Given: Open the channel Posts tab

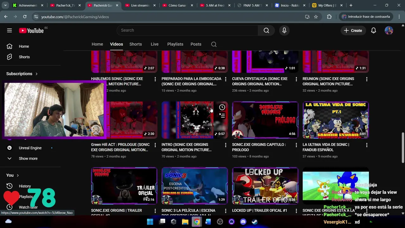Looking at the screenshot, I should click(196, 44).
